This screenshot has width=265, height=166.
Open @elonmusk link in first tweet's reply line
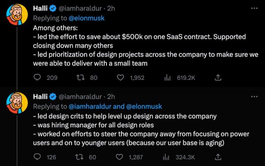[87, 18]
